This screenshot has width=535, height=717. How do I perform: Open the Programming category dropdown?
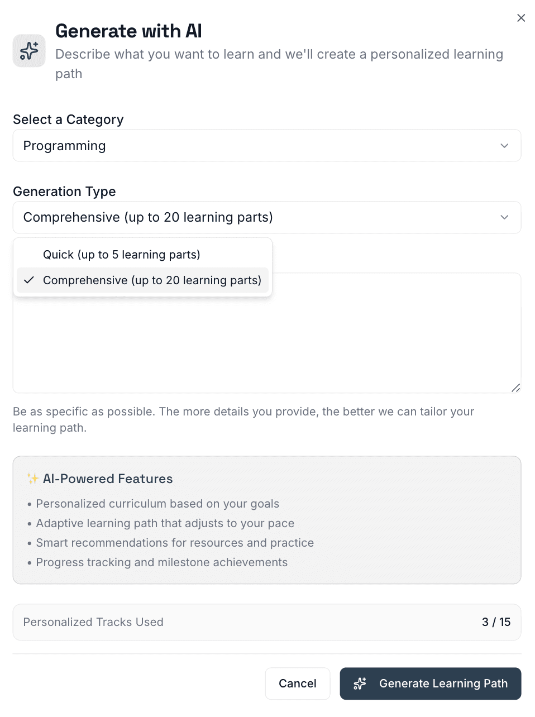tap(267, 145)
